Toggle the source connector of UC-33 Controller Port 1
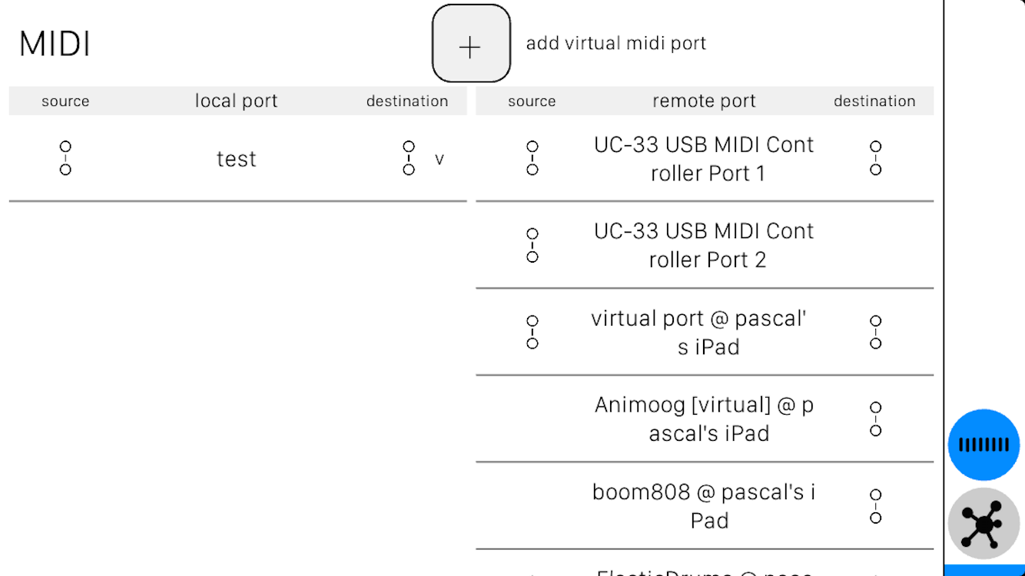 (x=532, y=157)
